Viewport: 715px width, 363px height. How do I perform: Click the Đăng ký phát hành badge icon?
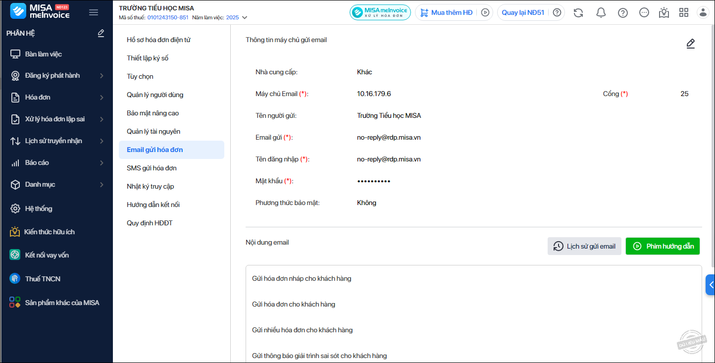pyautogui.click(x=15, y=76)
